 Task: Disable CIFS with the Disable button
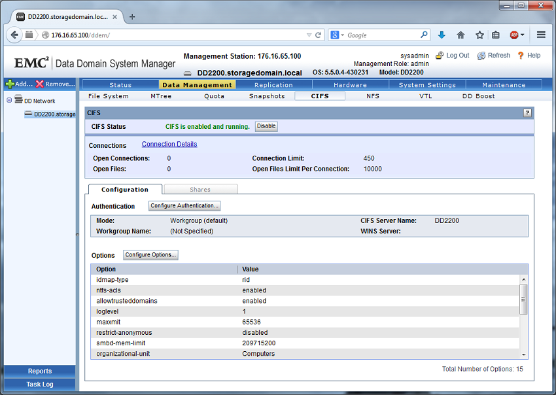(266, 126)
